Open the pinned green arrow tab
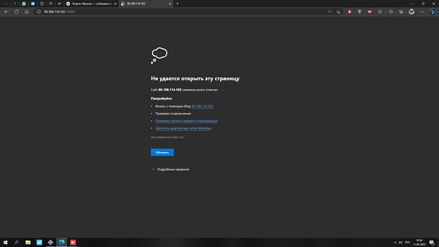The image size is (439, 247). click(60, 4)
